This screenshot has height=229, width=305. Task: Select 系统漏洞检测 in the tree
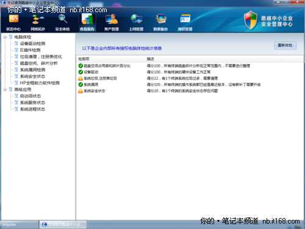tap(32, 70)
